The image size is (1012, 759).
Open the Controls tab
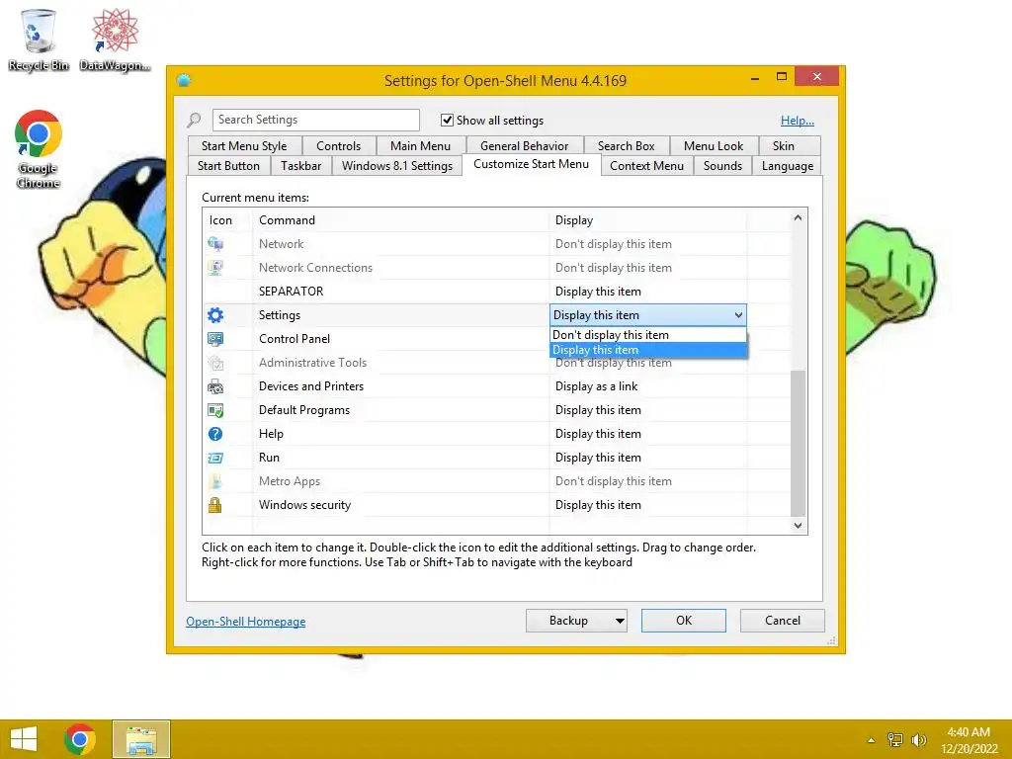[x=338, y=146]
